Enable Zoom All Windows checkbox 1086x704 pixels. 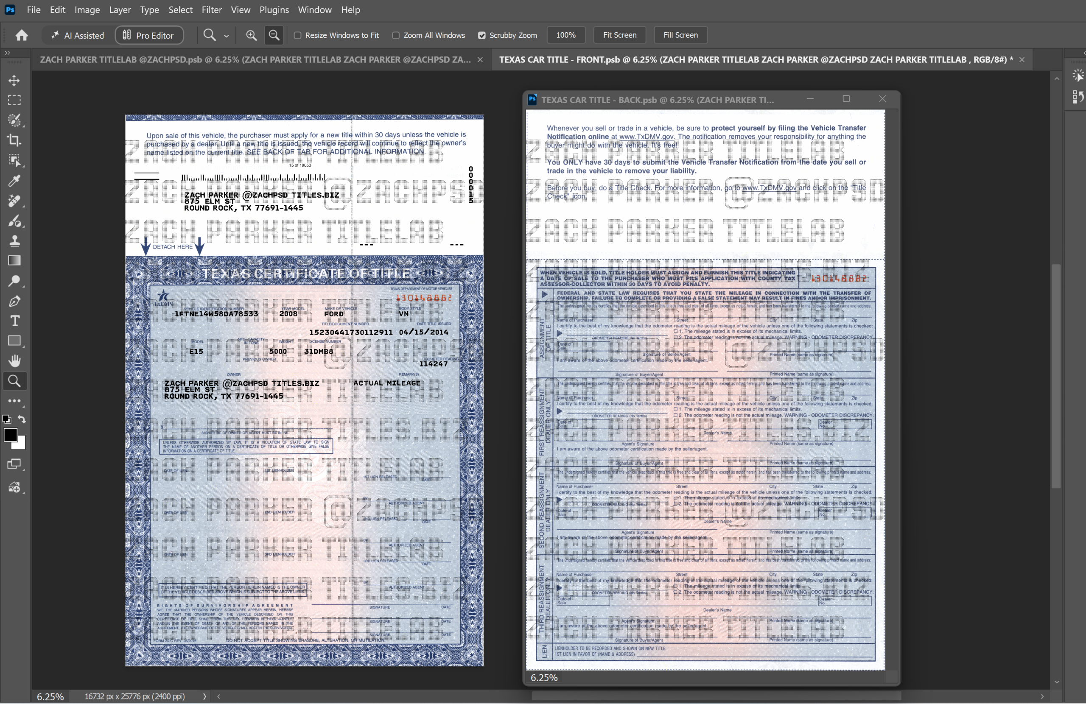tap(396, 35)
